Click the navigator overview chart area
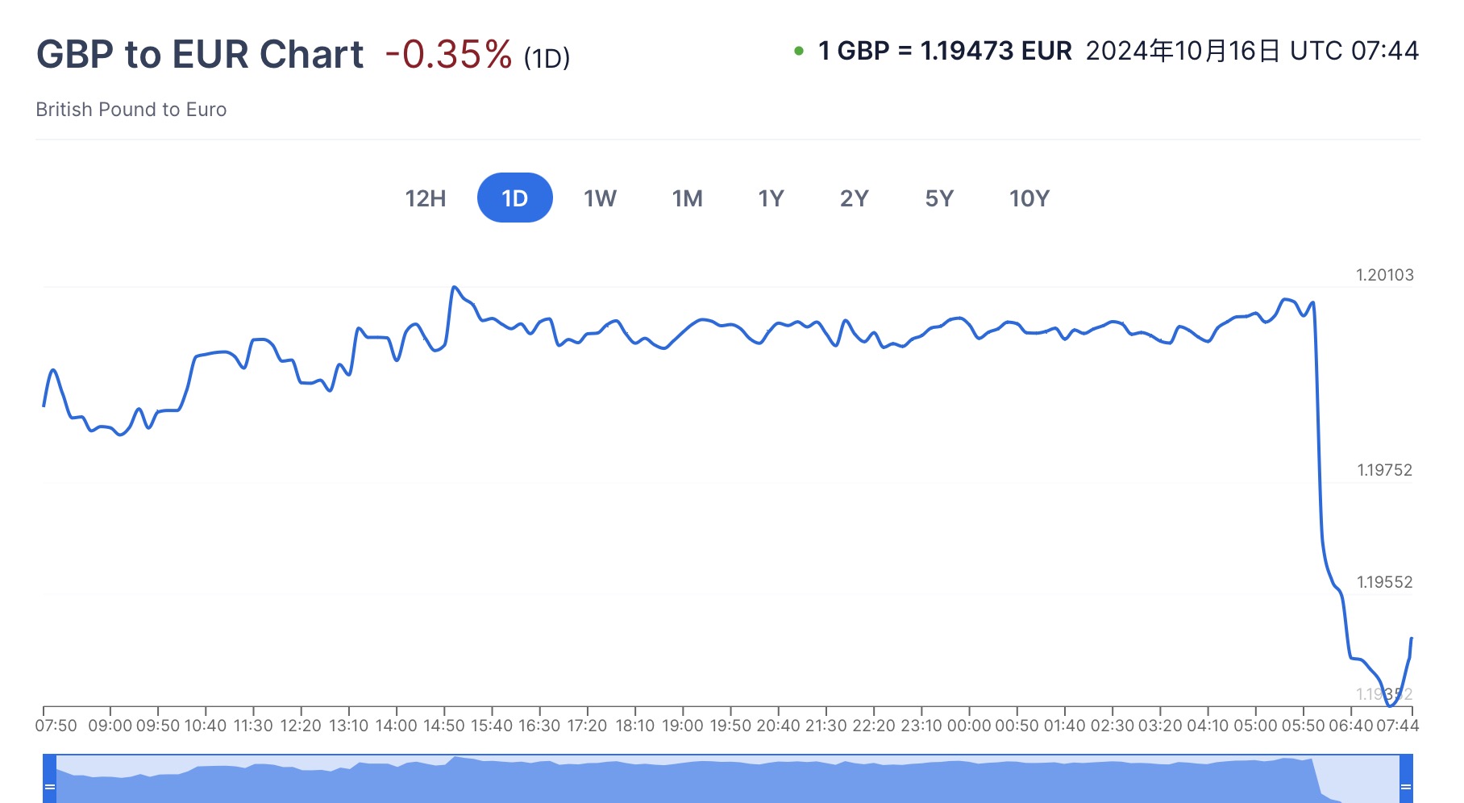Image resolution: width=1464 pixels, height=803 pixels. point(726,780)
